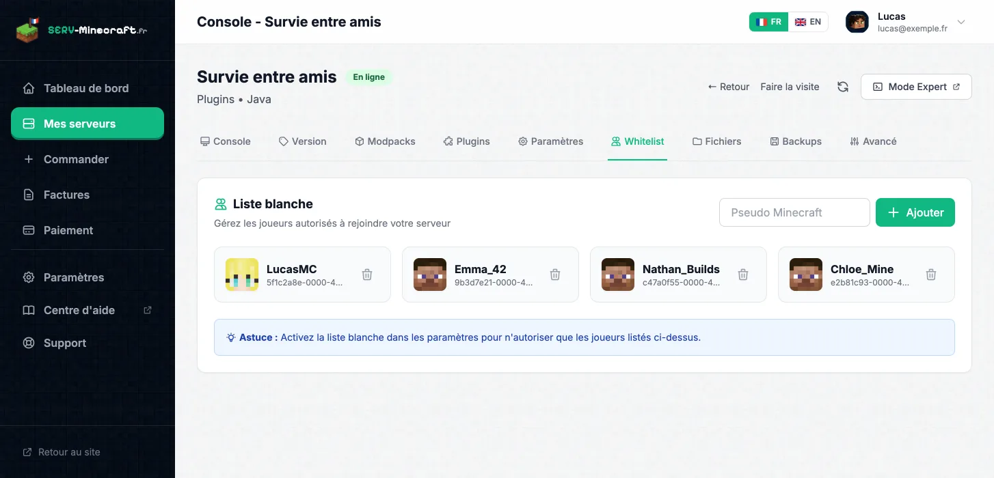The image size is (994, 478).
Task: Switch to the Fichiers tab
Action: point(717,141)
